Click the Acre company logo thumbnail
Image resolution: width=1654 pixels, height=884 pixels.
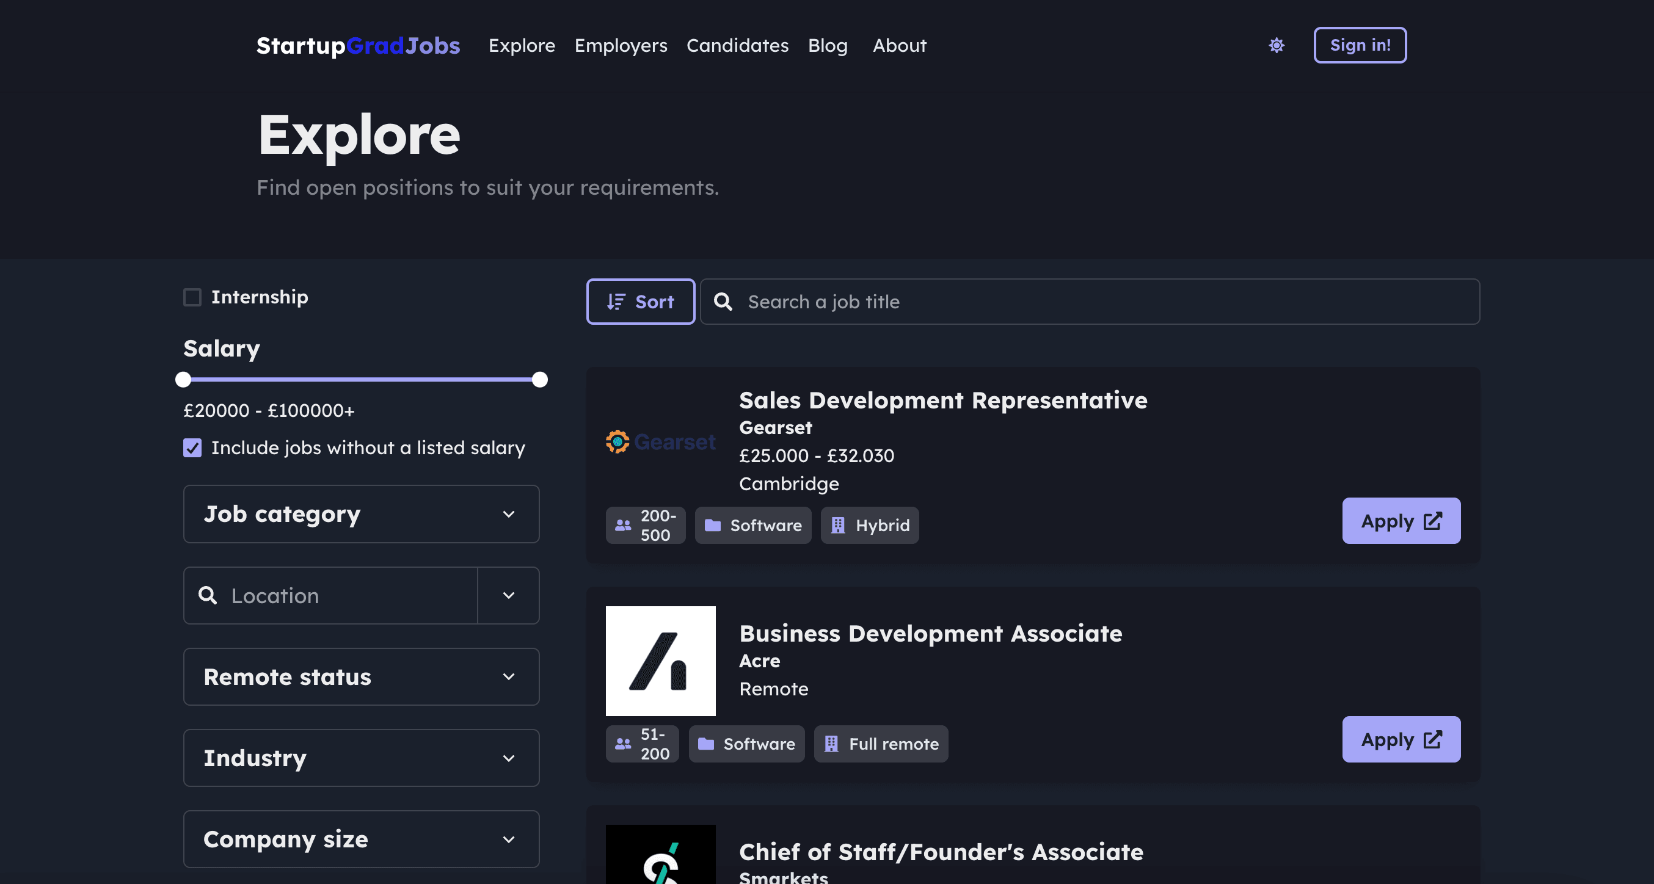pyautogui.click(x=660, y=661)
